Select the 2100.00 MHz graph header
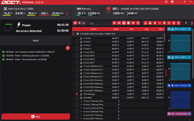194x121 pixels. pyautogui.click(x=179, y=114)
